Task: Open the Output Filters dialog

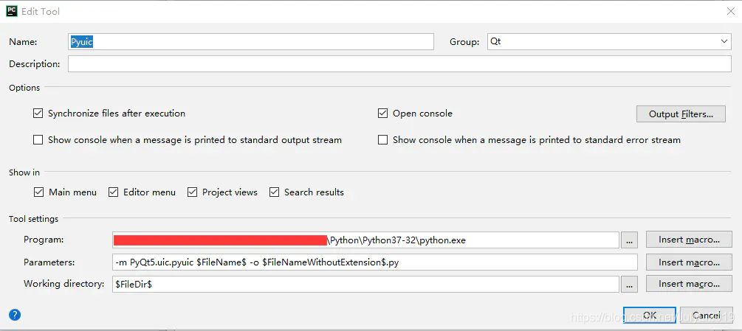Action: (681, 114)
